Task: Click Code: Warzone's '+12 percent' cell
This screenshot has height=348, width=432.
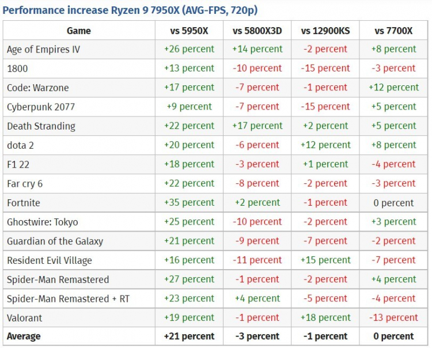Action: coord(393,88)
